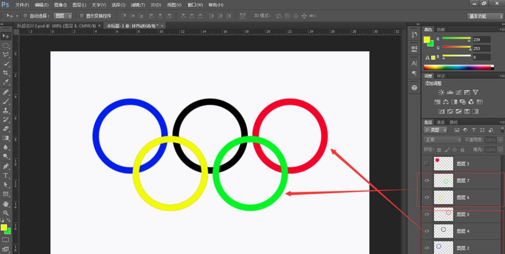Image resolution: width=505 pixels, height=254 pixels.
Task: Open the 图层 auto-select target dropdown
Action: [x=63, y=16]
